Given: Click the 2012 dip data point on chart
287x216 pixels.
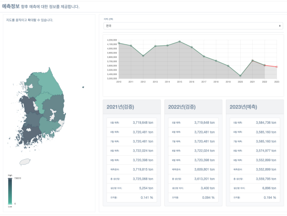Looking at the screenshot, I should [x=143, y=56].
